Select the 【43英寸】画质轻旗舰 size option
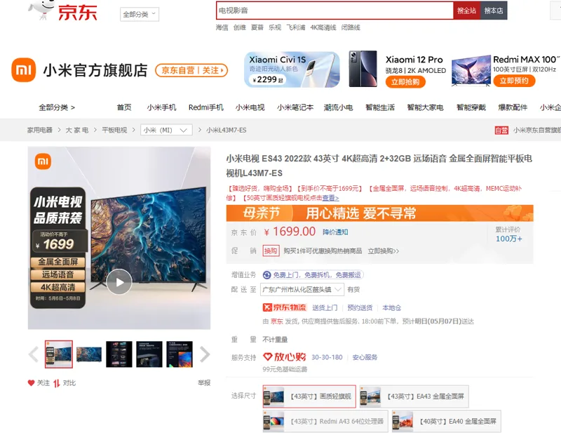 coord(309,396)
